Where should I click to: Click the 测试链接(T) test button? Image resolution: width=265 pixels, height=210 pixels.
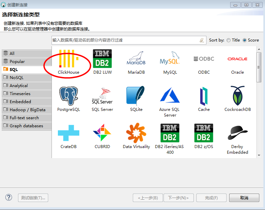coord(33,198)
